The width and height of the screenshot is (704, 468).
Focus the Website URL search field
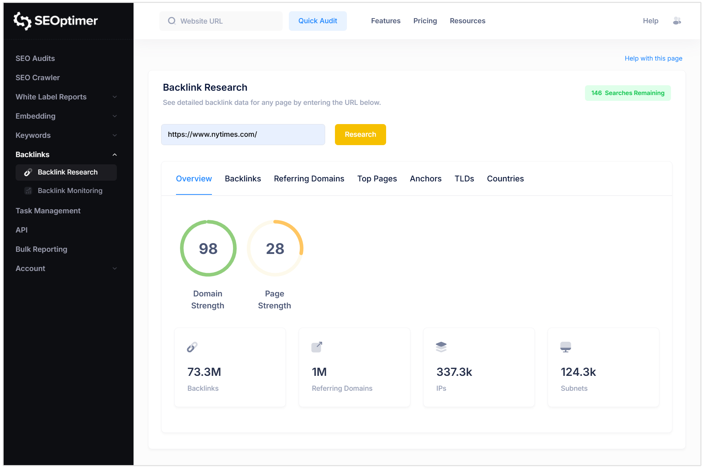(x=221, y=21)
